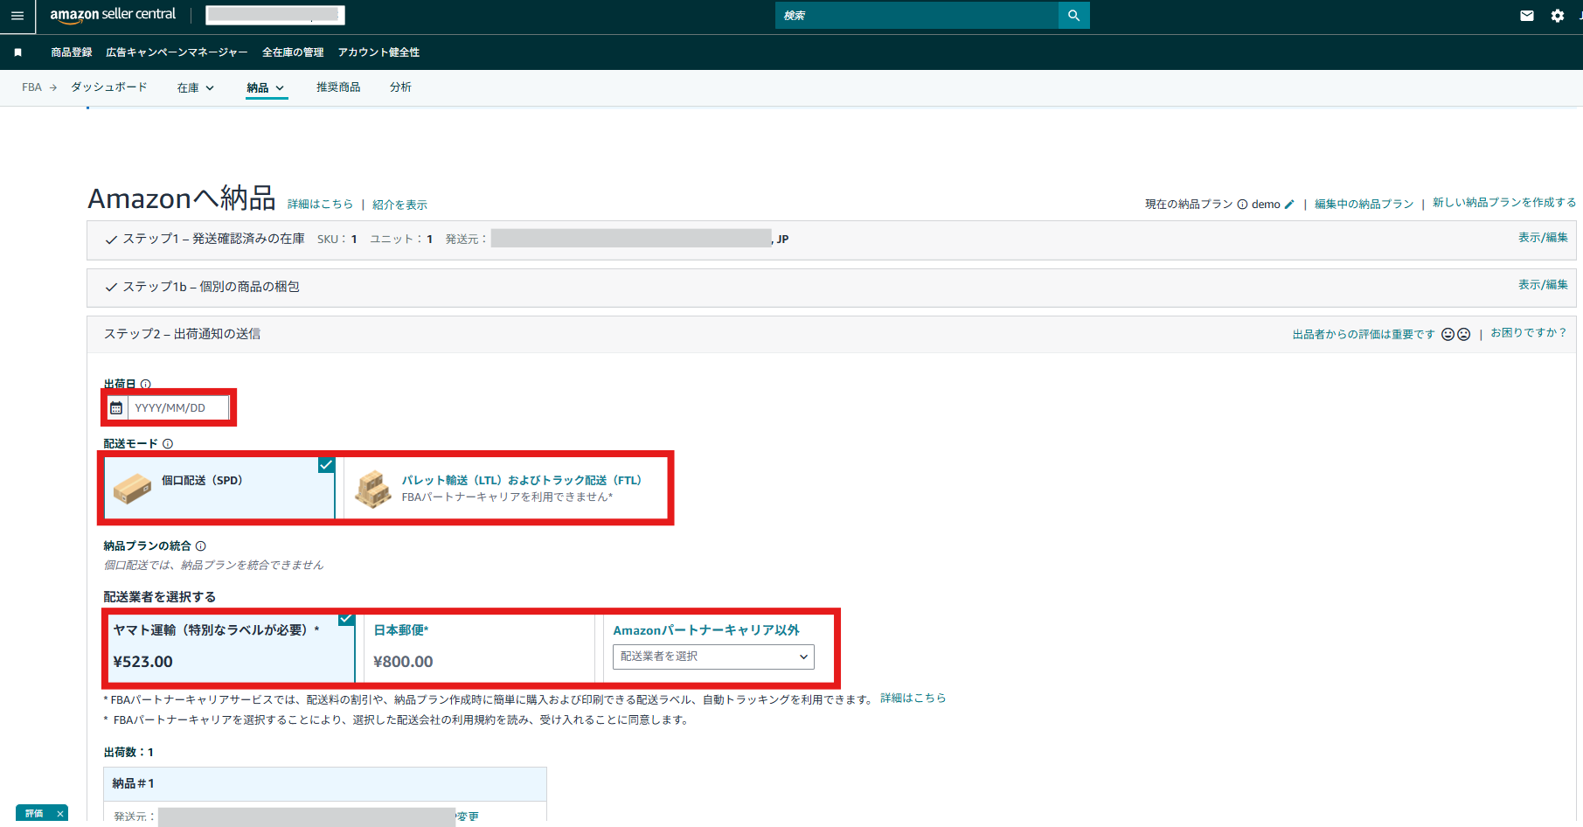Open the mail messages icon
1583x827 pixels.
[1526, 16]
